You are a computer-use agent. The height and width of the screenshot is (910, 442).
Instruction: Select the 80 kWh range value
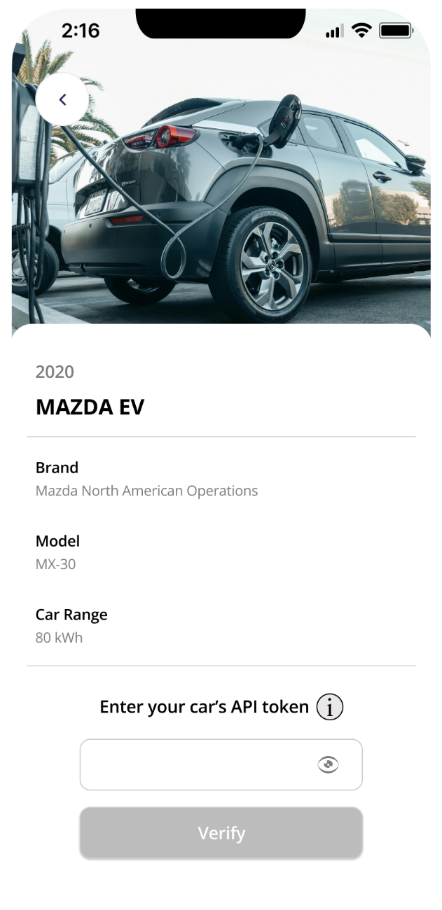59,638
